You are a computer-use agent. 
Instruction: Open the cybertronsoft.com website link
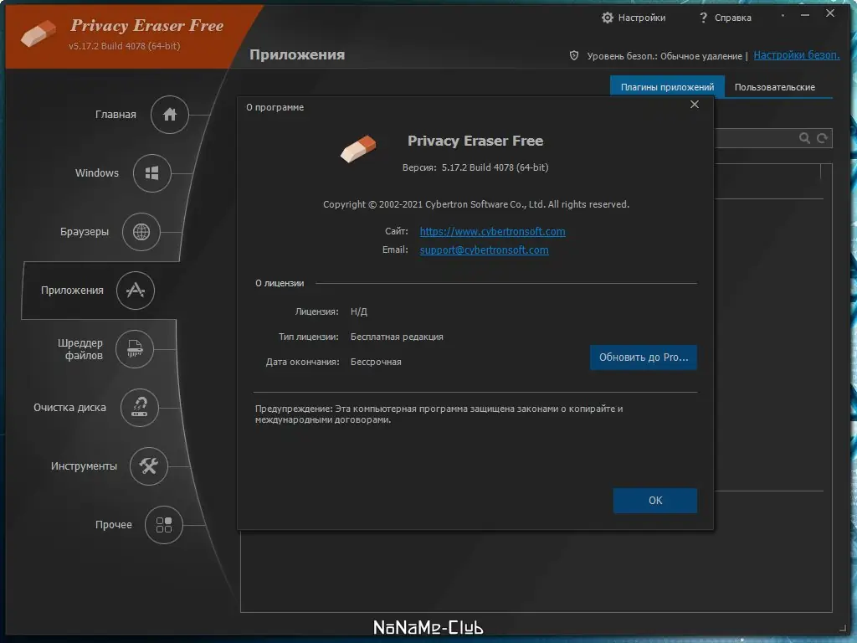point(492,231)
